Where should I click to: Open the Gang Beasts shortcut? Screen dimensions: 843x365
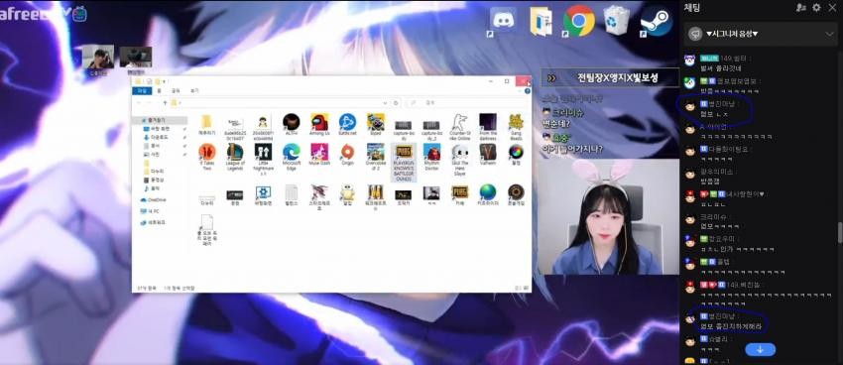pos(516,127)
